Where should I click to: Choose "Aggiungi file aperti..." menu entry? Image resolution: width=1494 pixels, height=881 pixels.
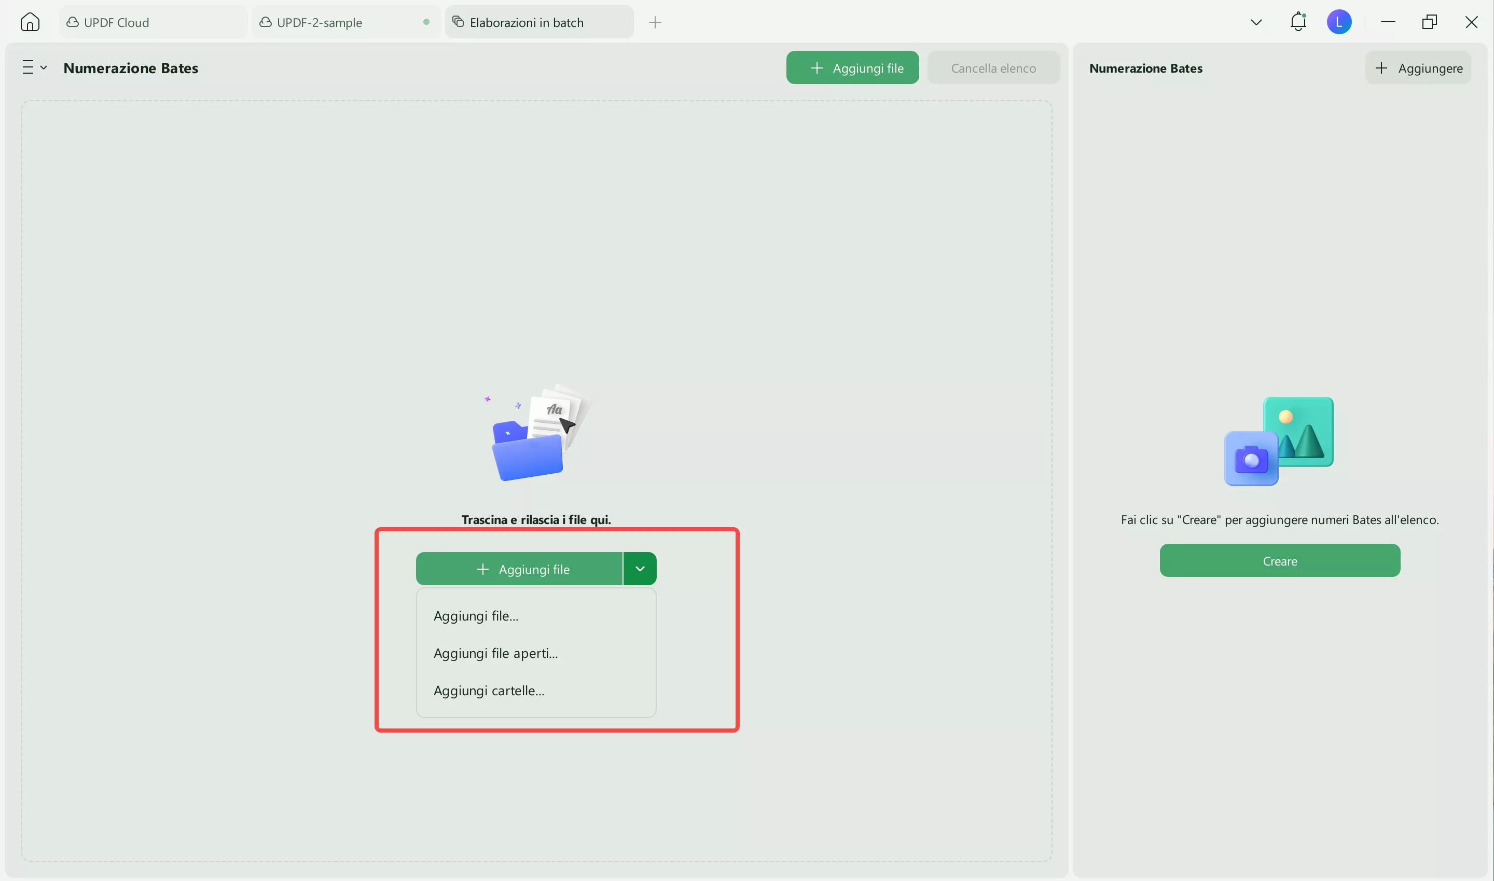coord(495,654)
